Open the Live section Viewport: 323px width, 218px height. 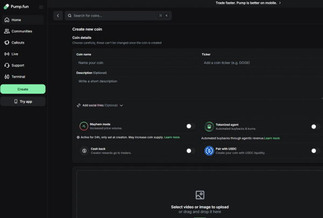(x=23, y=54)
